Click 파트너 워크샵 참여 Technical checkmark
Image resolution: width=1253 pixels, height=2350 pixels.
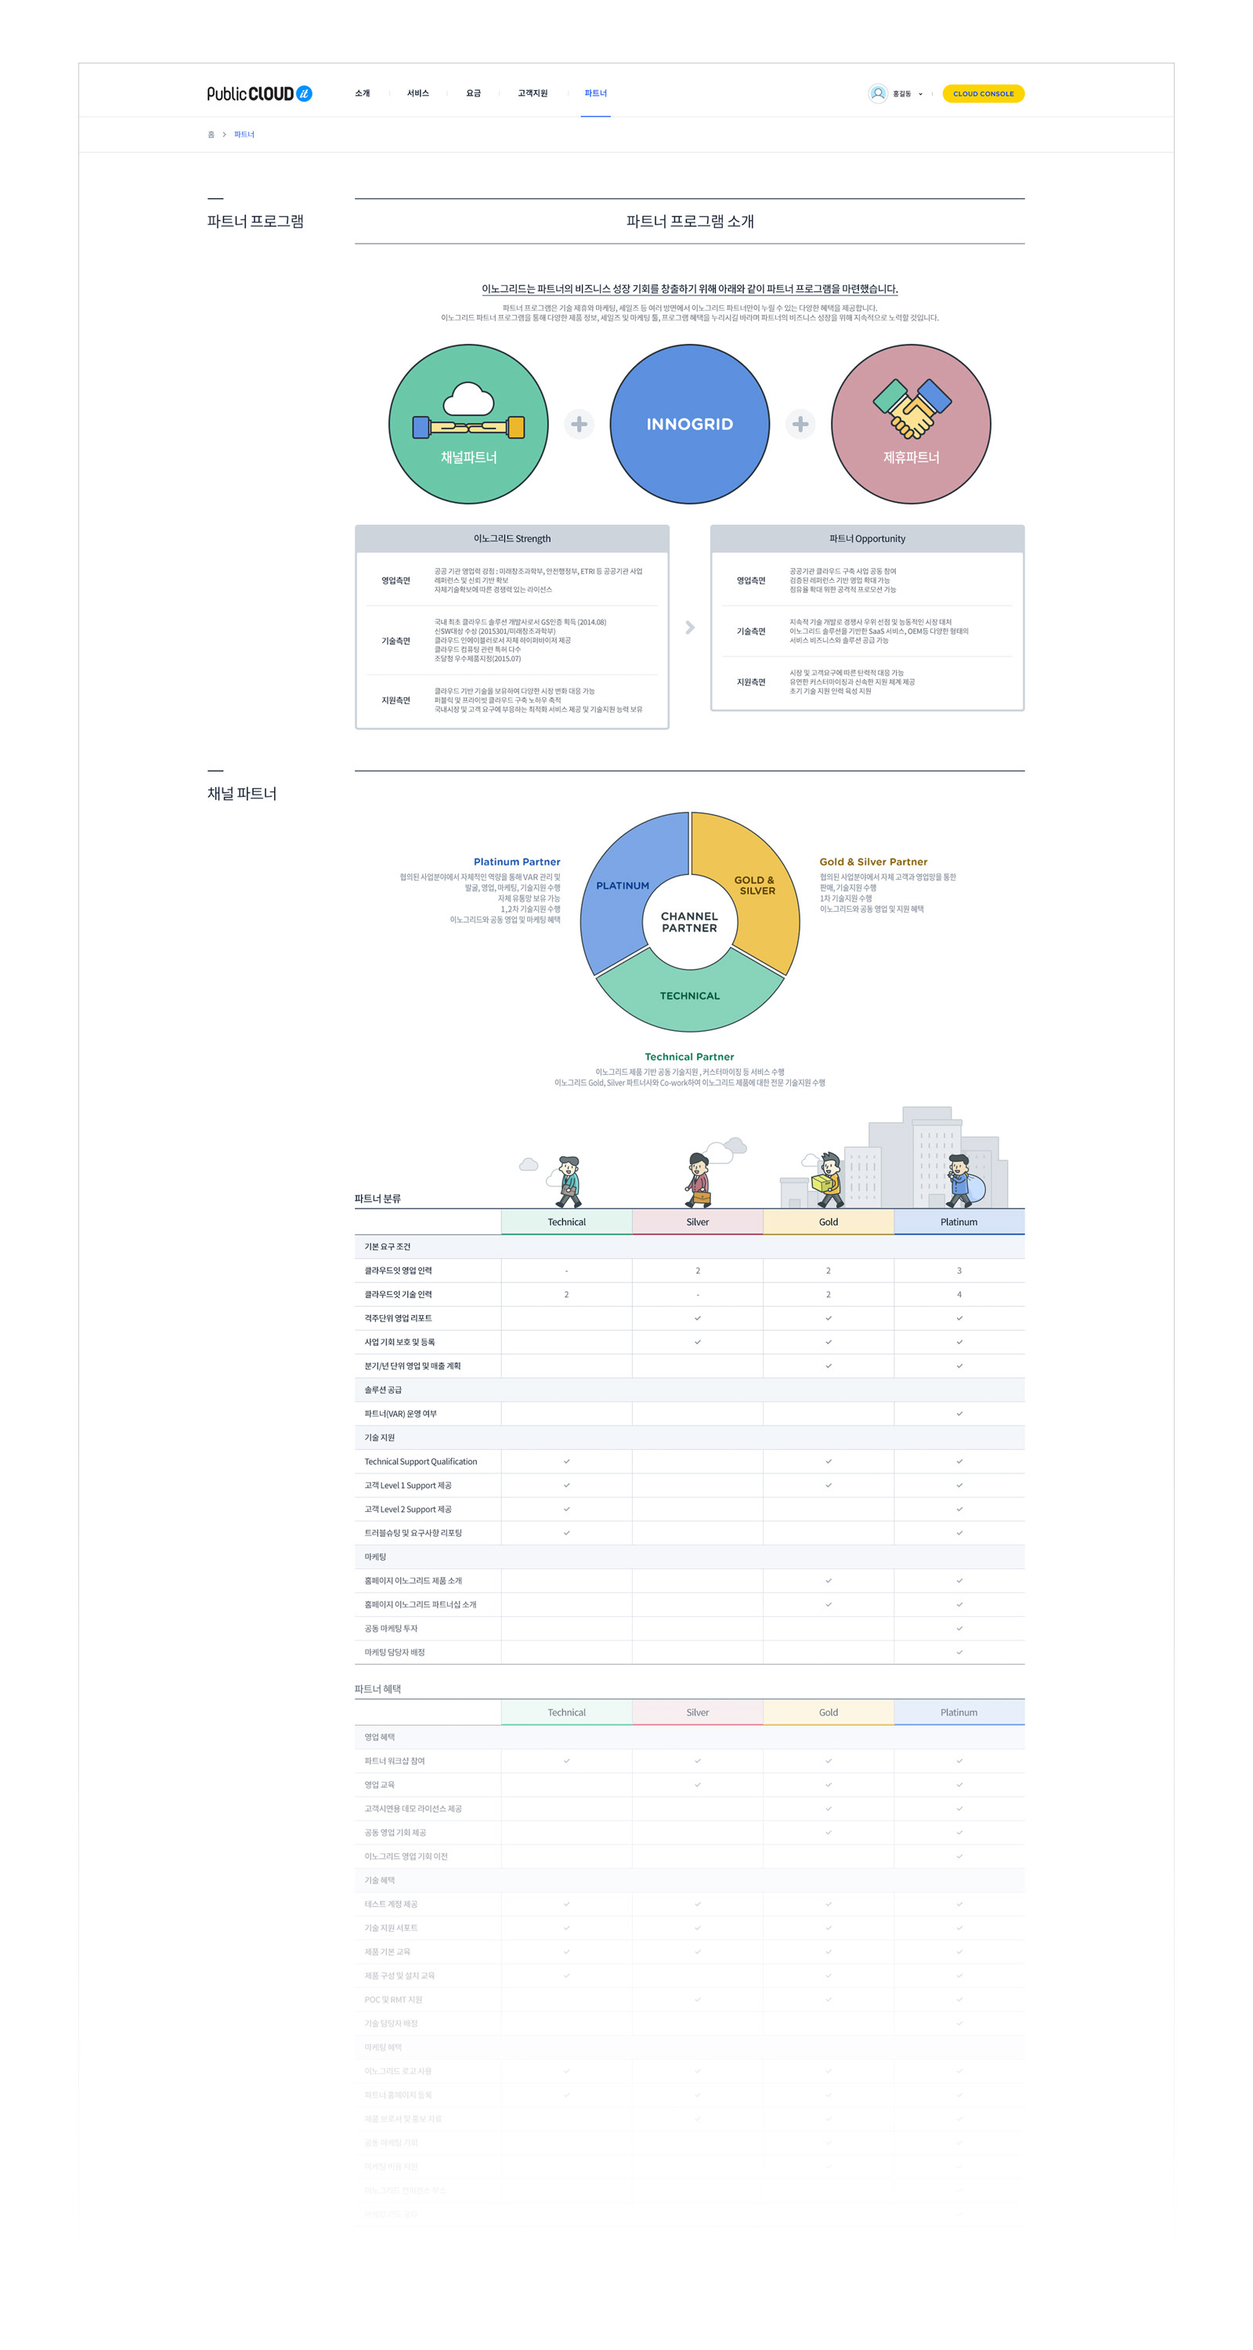tap(566, 1761)
